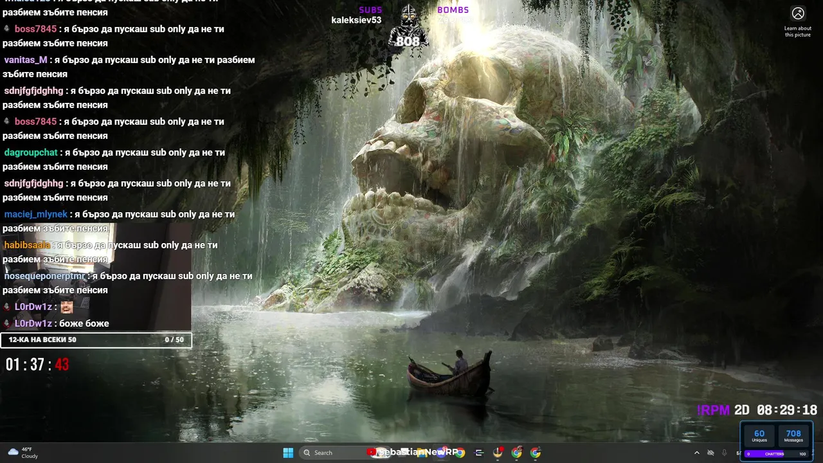This screenshot has width=823, height=463.
Task: Open the dark app icon with white lines
Action: [480, 453]
